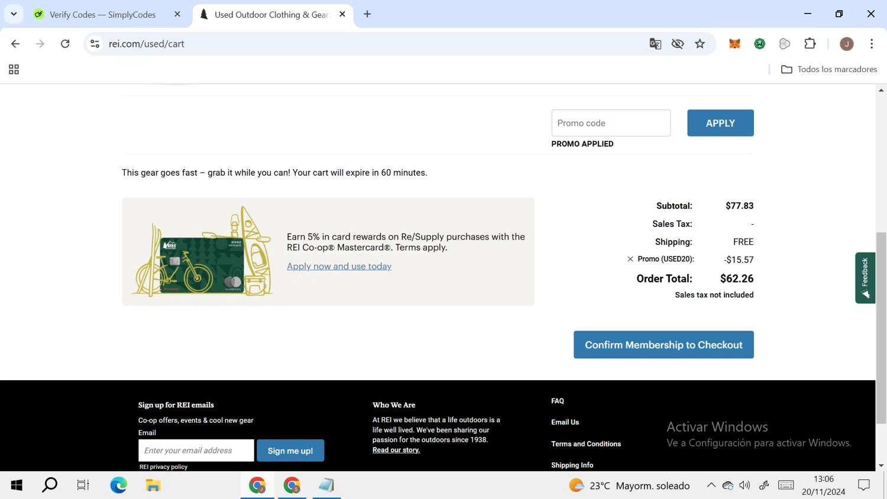Open the Extensions puzzle menu
The width and height of the screenshot is (887, 499).
tap(810, 44)
